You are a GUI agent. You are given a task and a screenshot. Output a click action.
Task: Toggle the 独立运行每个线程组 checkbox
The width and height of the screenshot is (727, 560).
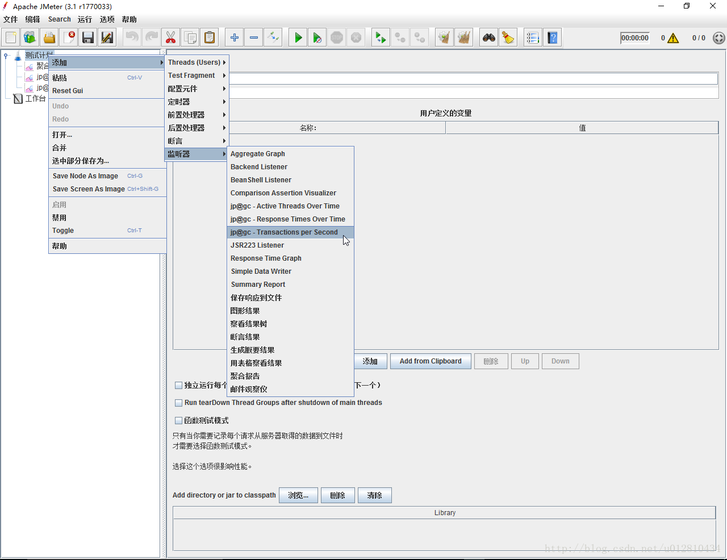pyautogui.click(x=178, y=385)
